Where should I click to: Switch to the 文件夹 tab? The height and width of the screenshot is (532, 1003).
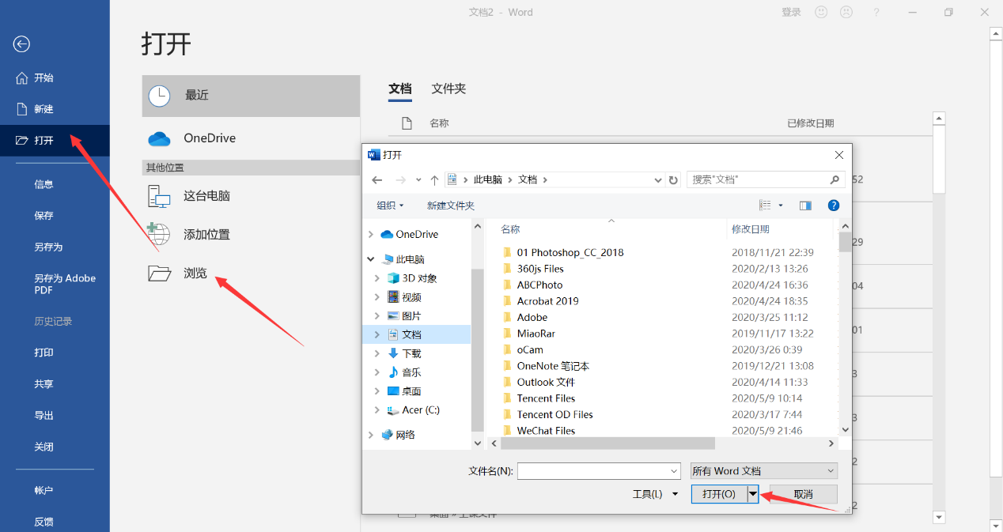coord(448,89)
